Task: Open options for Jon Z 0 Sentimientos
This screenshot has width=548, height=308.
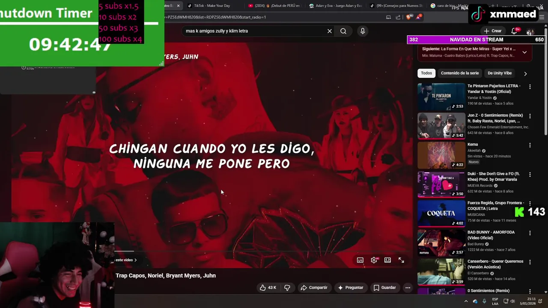Action: coord(530,116)
